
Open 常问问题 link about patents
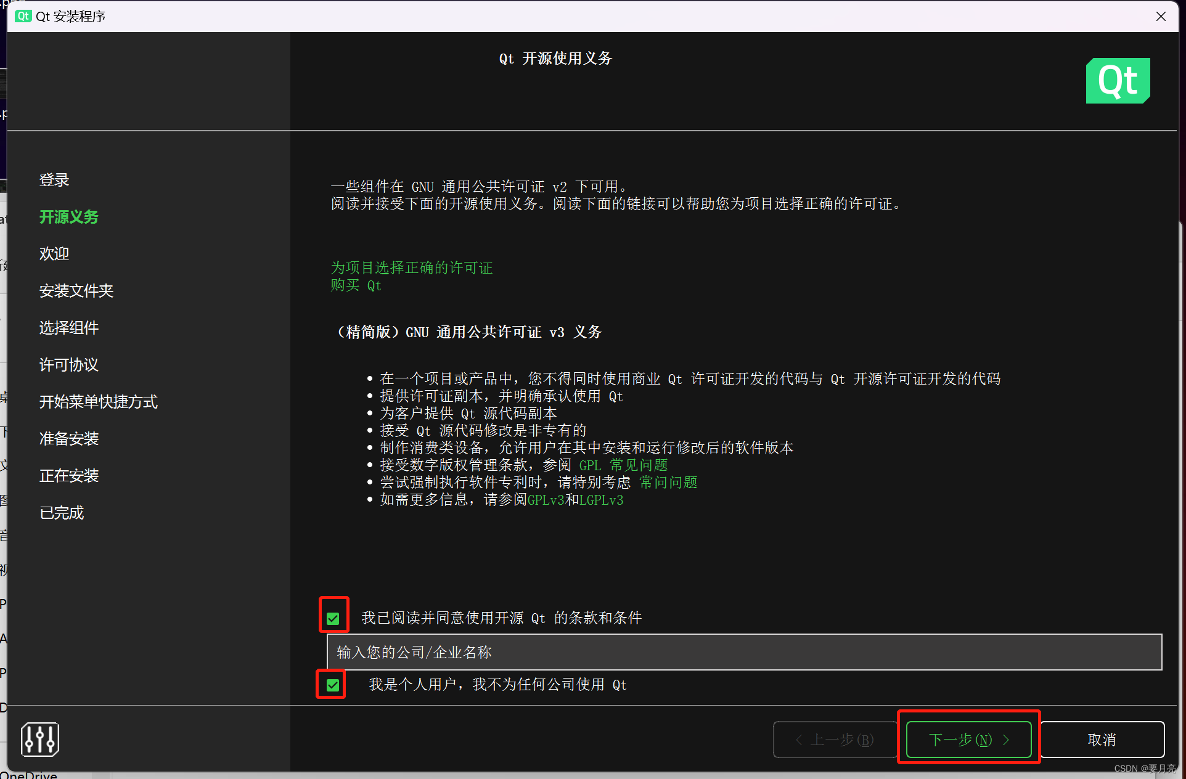click(x=668, y=483)
